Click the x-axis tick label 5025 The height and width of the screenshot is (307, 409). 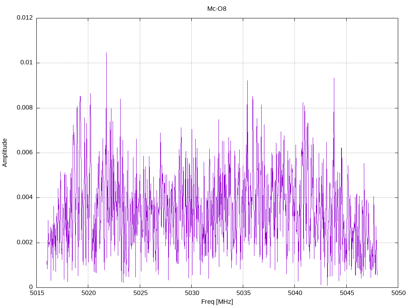pos(140,293)
